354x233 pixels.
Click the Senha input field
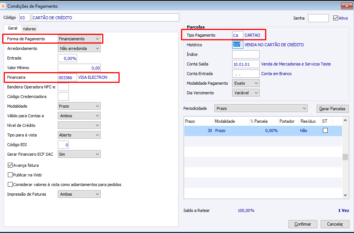(x=318, y=18)
